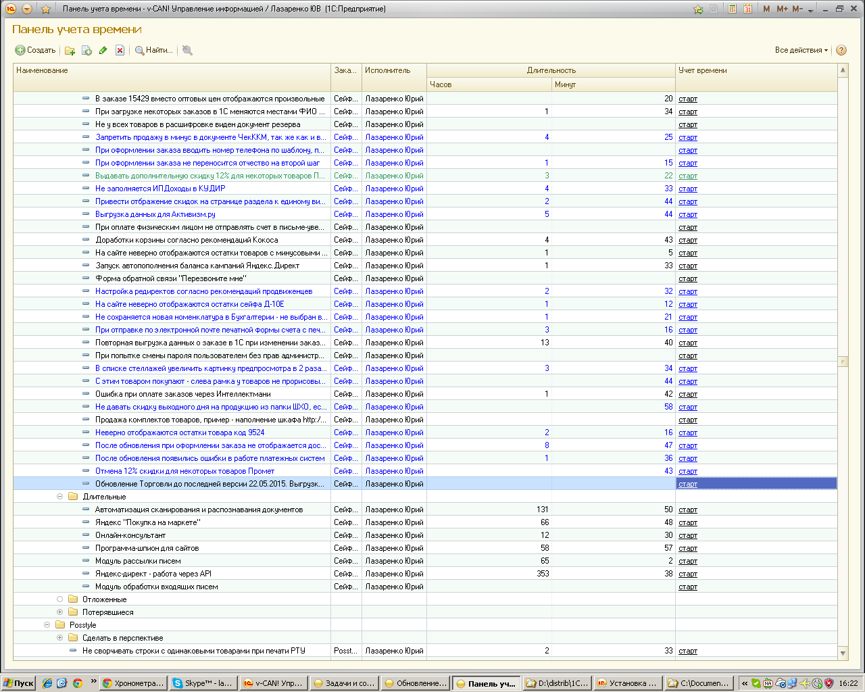865x692 pixels.
Task: Select row Отмена 12% скидки для некоторых товаров
Action: [424, 471]
